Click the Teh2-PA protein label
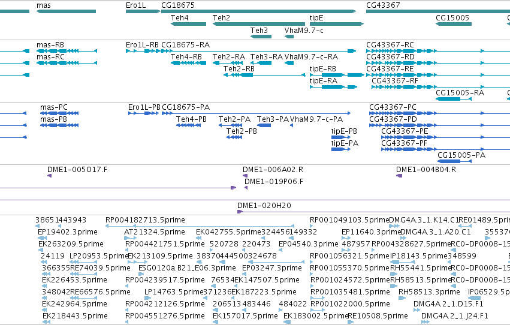This screenshot has width=510, height=325. coord(234,119)
